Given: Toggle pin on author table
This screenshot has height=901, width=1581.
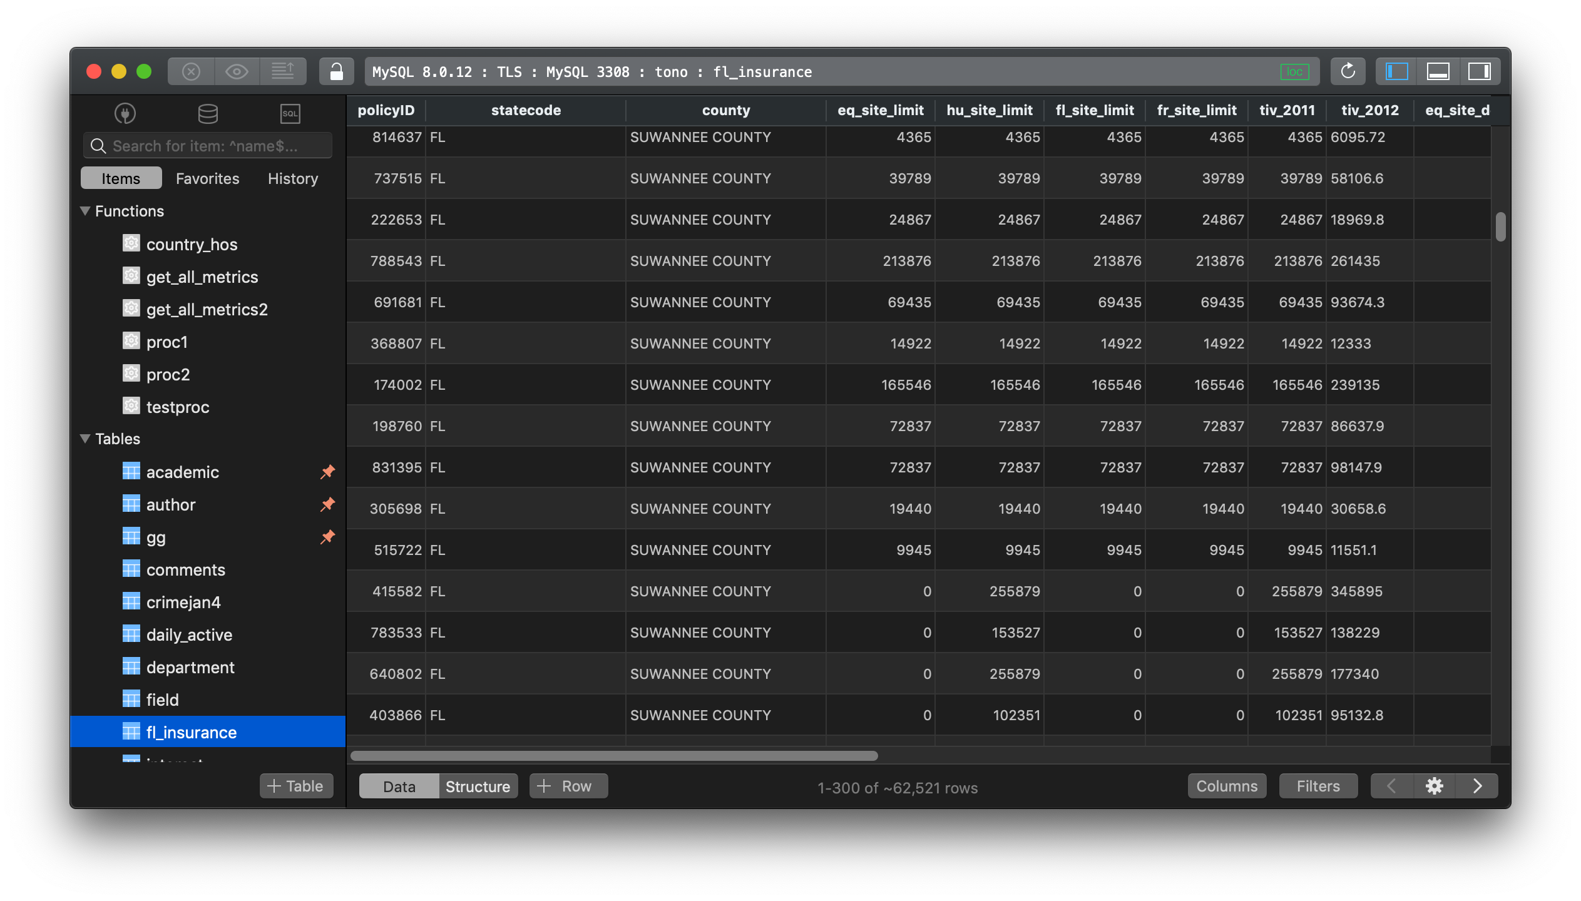Looking at the screenshot, I should point(325,504).
